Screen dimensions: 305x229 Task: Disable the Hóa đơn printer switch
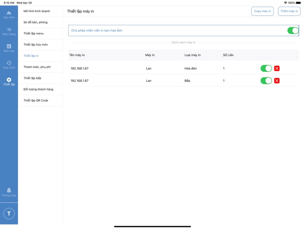(266, 68)
